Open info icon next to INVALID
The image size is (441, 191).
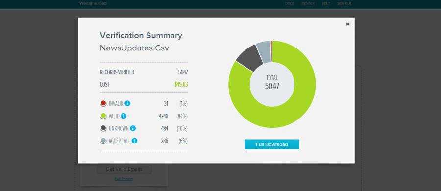[x=127, y=103]
